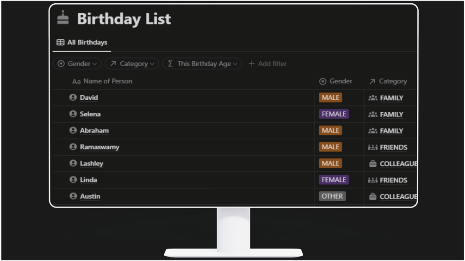Viewport: 465px width, 261px height.
Task: Open the Category filter dropdown
Action: pos(132,64)
